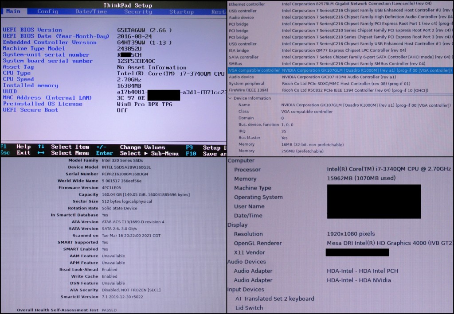Select the X11 Vendor row
This screenshot has width=454, height=314.
[340, 252]
